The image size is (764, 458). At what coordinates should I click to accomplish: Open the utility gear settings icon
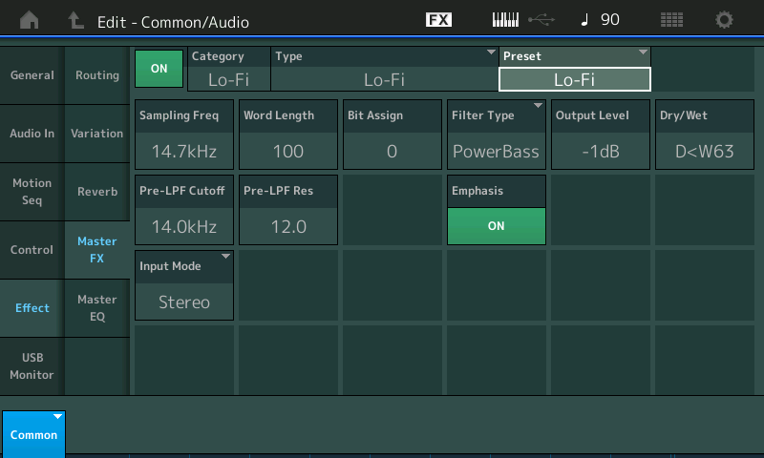tap(724, 19)
